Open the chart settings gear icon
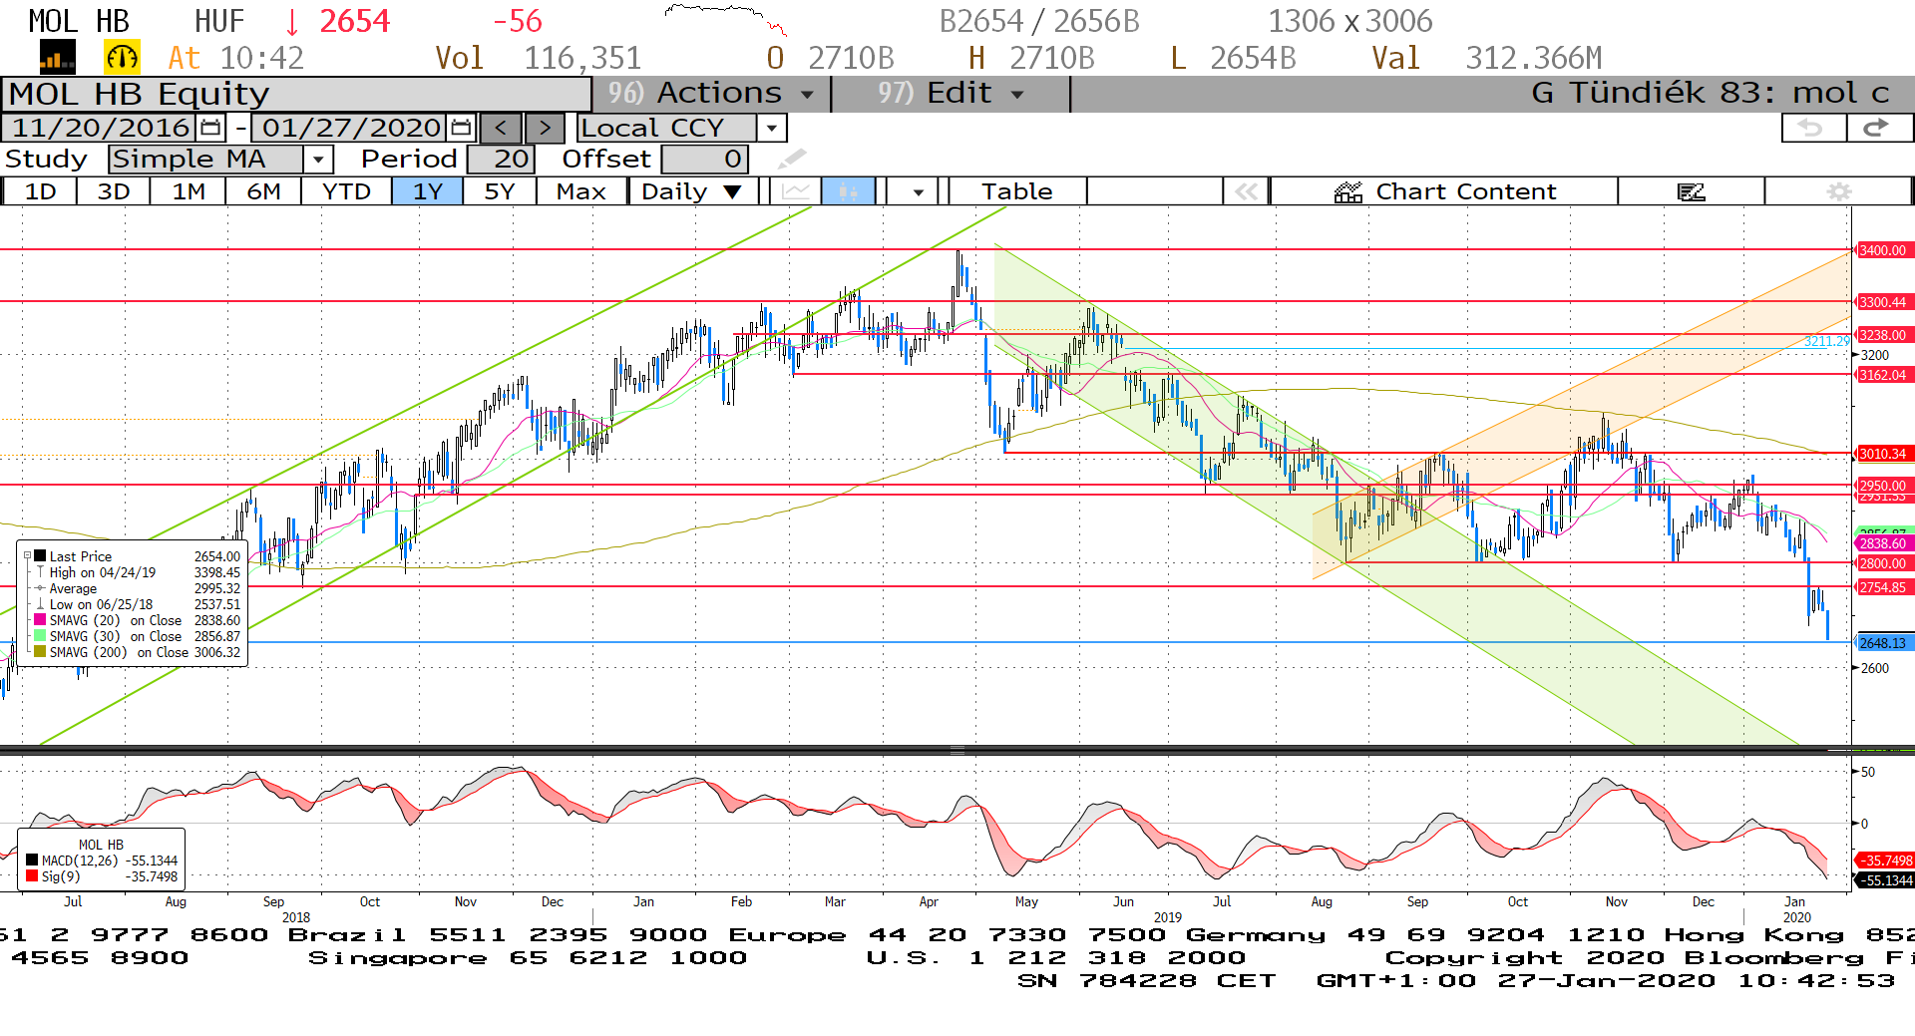Screen dimensions: 1915x1036 [x=1838, y=191]
